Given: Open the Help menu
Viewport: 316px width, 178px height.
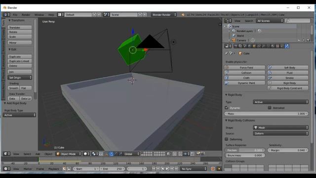Looking at the screenshot, I should click(51, 15).
